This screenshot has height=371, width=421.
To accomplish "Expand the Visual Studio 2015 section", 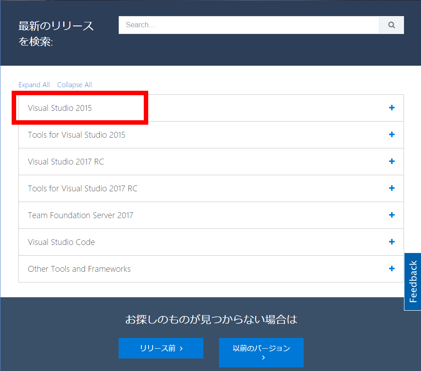I will click(x=60, y=108).
